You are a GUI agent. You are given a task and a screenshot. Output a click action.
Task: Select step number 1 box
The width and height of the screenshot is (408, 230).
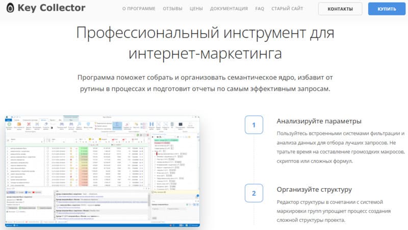tap(253, 125)
